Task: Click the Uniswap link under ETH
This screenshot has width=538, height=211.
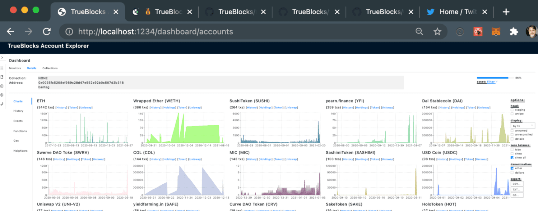Action: (x=86, y=108)
